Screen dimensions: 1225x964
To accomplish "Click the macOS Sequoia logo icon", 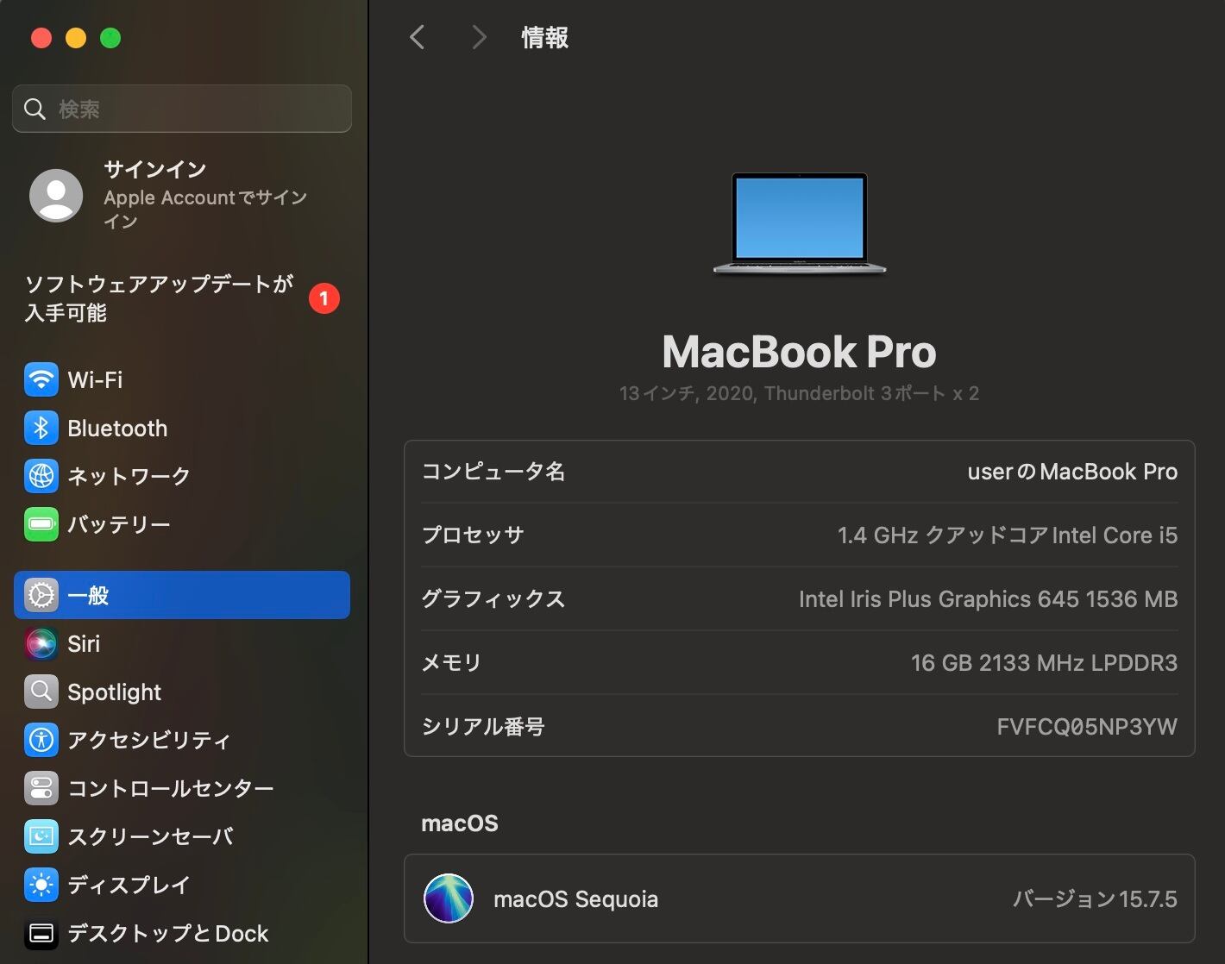I will [449, 898].
